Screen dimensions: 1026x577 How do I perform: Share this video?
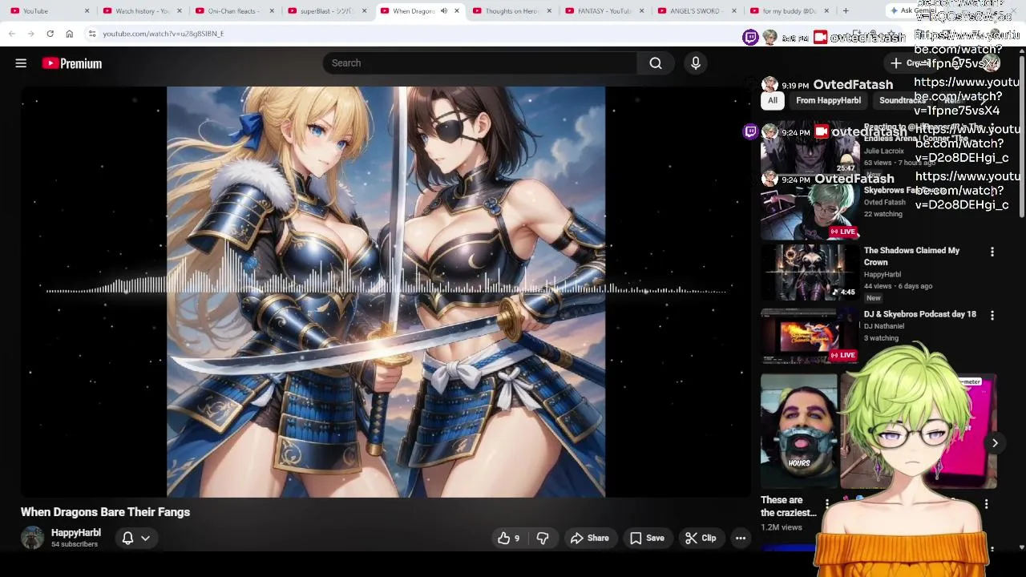589,539
